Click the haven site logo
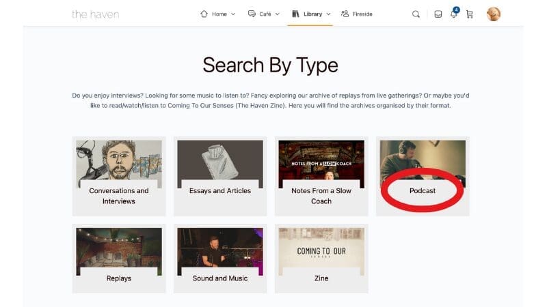The image size is (547, 307). click(95, 14)
